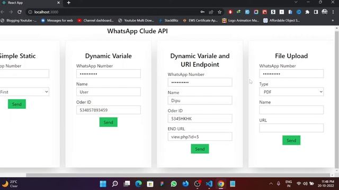
Task: Show hidden system tray icons
Action: coord(271,184)
